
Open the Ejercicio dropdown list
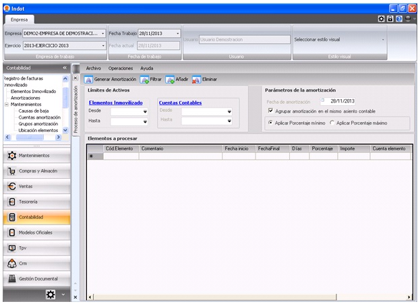pos(104,46)
